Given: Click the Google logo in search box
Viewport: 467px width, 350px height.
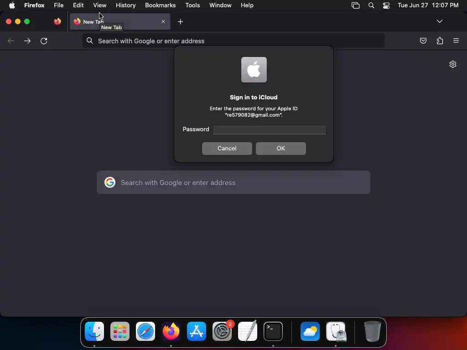Looking at the screenshot, I should 110,182.
